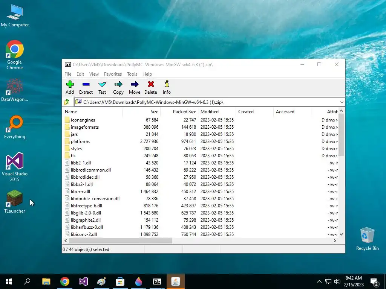Sort by Modified column header
386x289 pixels.
(x=217, y=111)
